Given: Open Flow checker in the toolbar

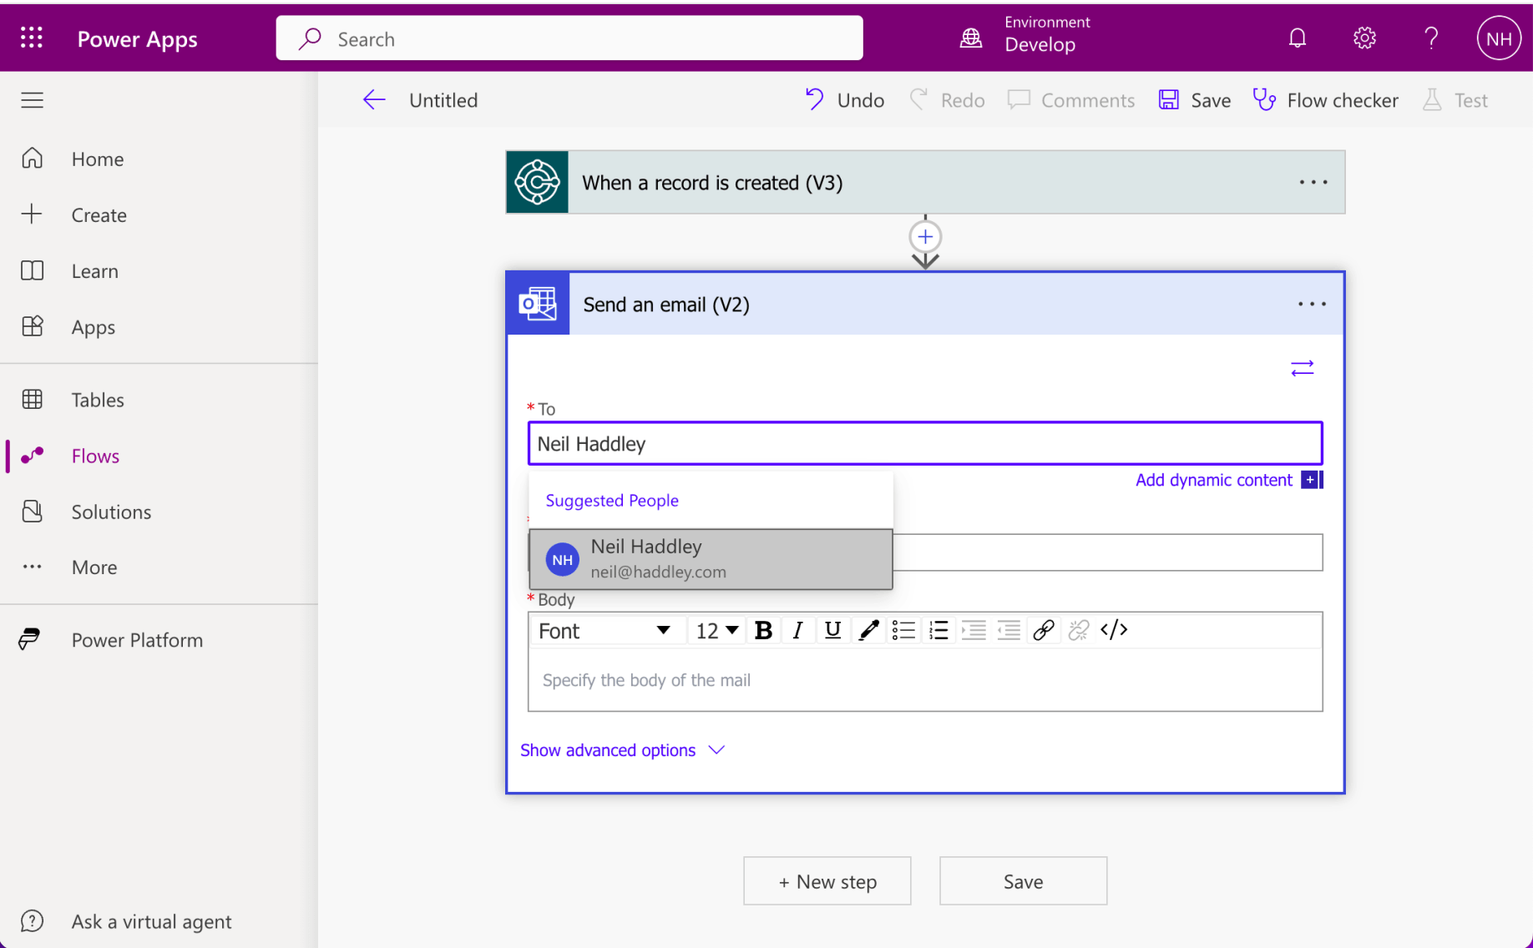Looking at the screenshot, I should [1325, 100].
